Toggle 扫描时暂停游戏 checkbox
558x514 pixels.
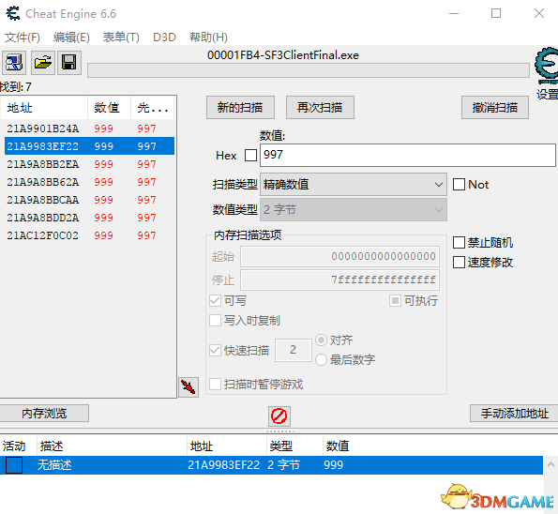coord(215,385)
